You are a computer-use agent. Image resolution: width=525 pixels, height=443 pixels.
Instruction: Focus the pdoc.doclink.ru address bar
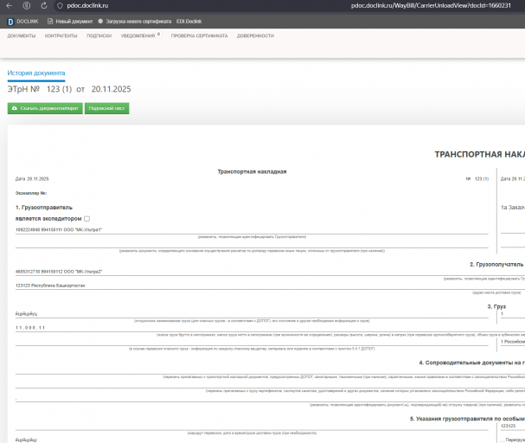click(87, 6)
